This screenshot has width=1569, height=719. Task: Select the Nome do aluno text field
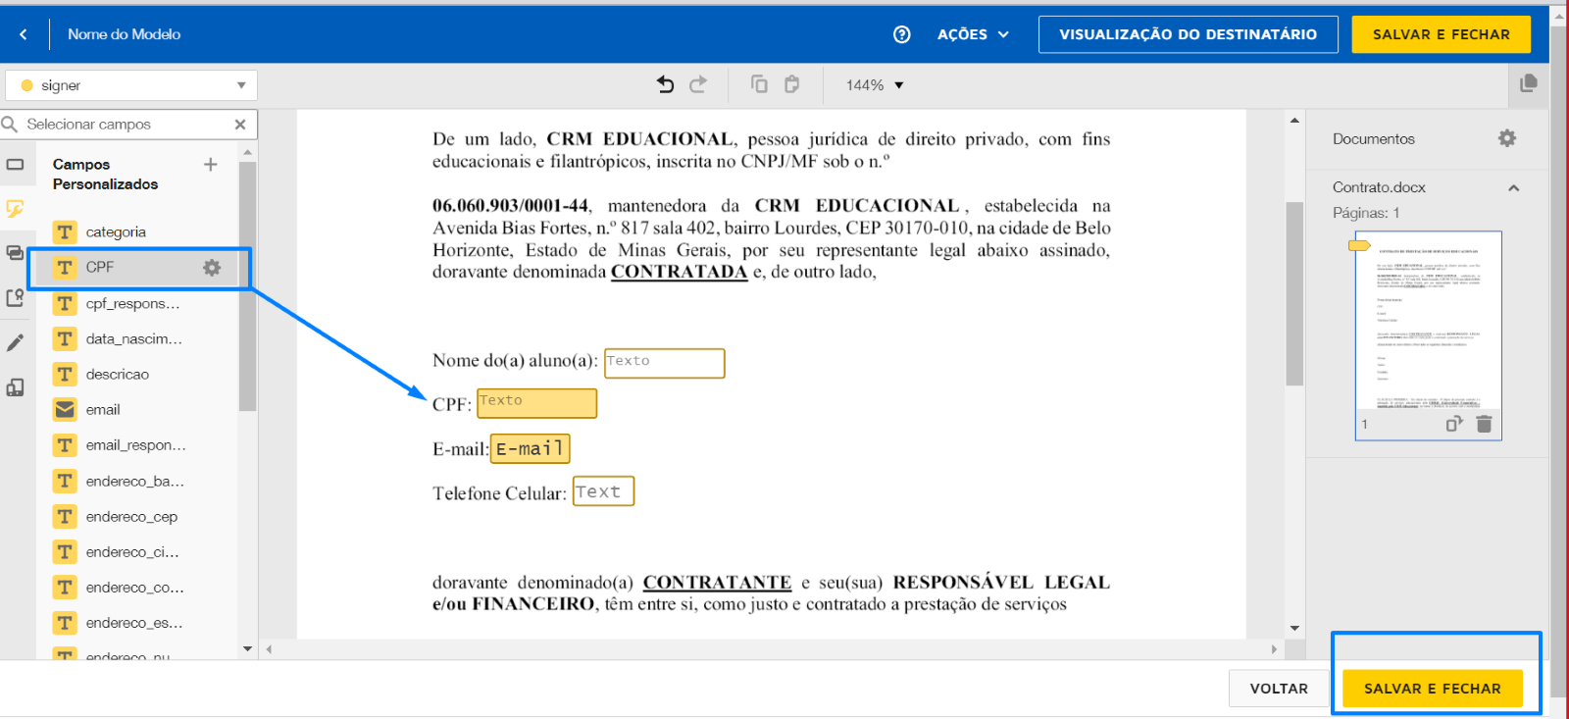pos(665,363)
